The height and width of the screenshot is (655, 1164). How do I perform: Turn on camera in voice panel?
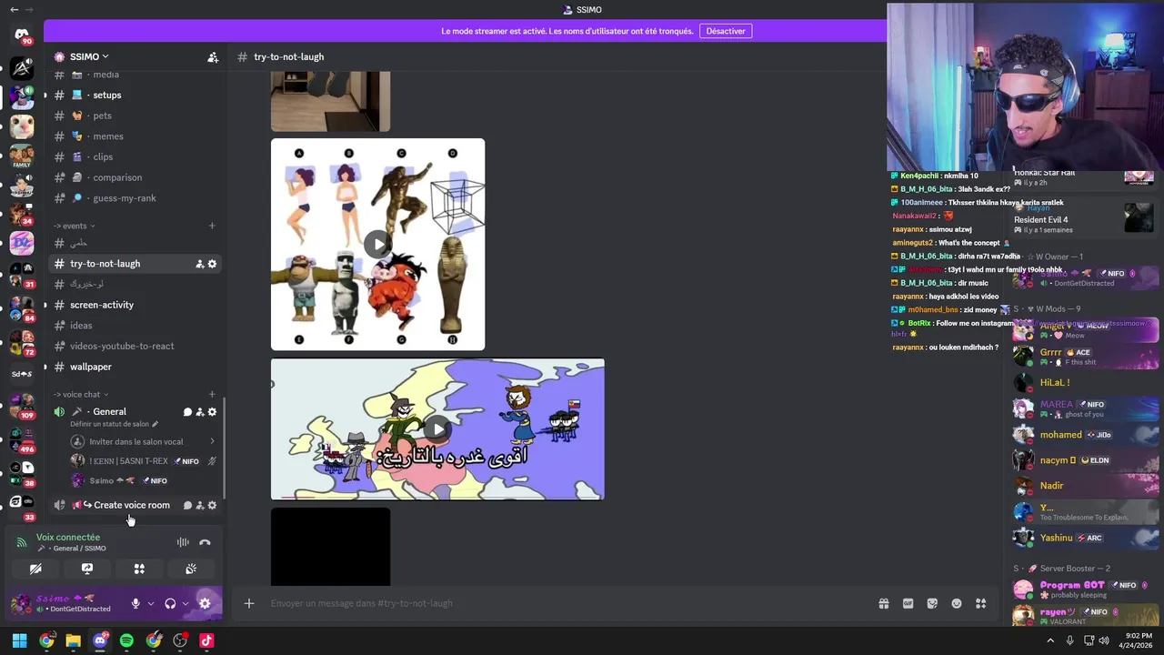35,569
